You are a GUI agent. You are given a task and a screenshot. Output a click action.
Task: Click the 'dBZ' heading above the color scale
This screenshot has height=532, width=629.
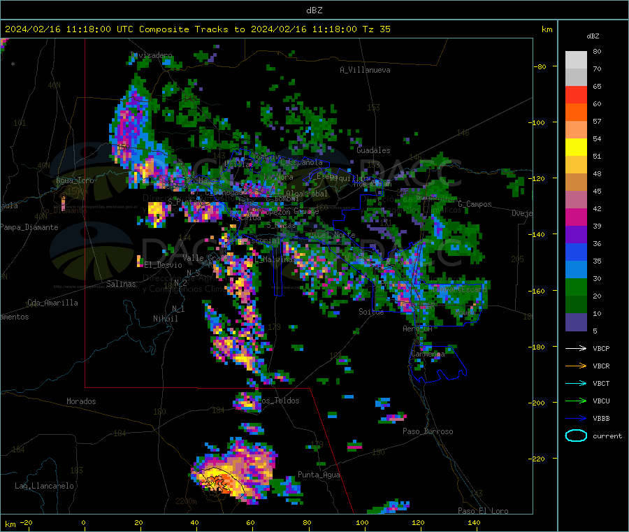(x=593, y=36)
